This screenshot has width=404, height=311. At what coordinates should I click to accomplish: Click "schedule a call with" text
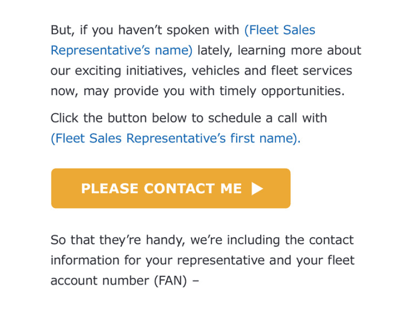tap(268, 118)
